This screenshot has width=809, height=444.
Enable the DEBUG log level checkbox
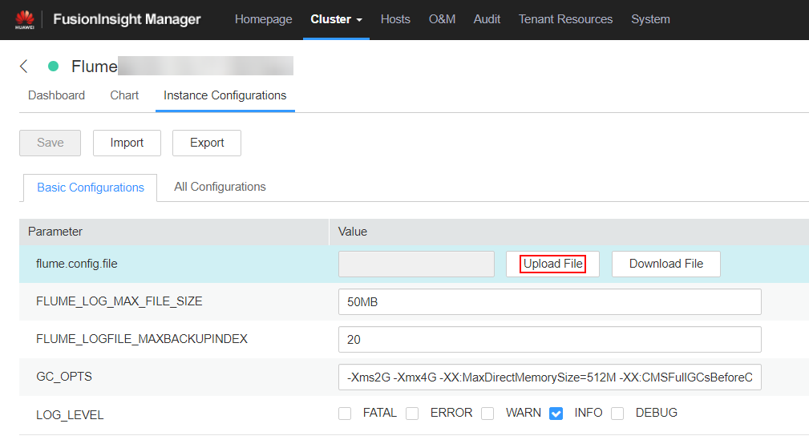[617, 414]
